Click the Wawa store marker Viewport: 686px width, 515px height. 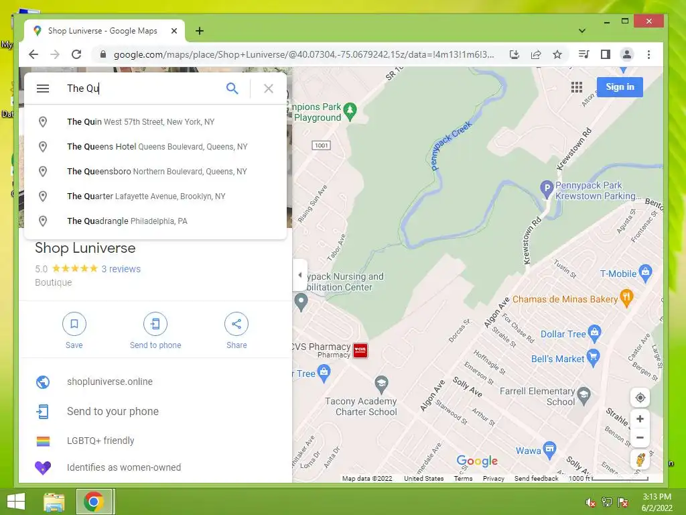[550, 450]
